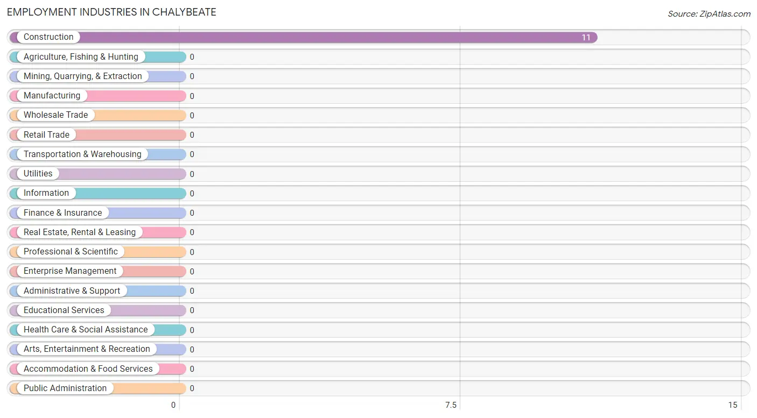
Task: Select the Retail Trade label
Action: 46,134
